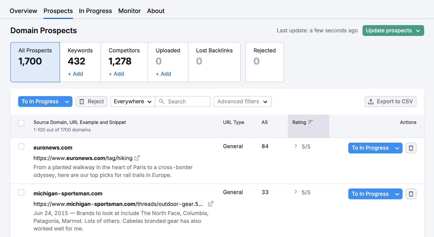Open the Monitor tab
The image size is (434, 237).
(129, 11)
